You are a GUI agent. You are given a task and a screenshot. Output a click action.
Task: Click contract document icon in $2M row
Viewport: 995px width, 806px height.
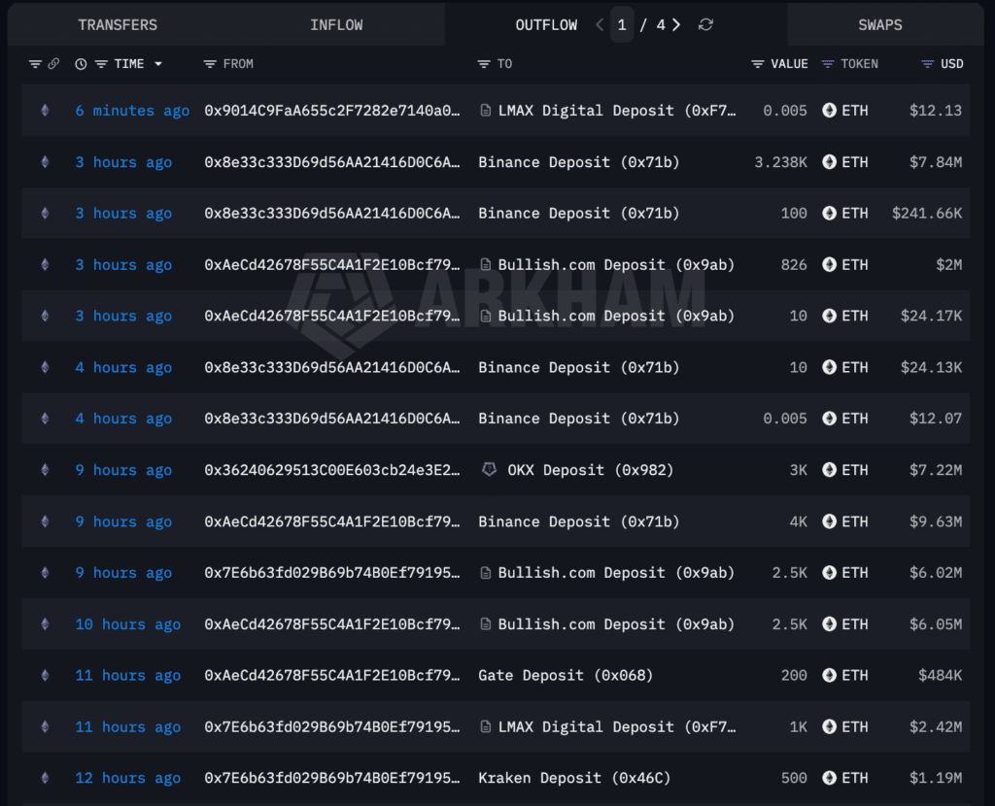pyautogui.click(x=486, y=264)
